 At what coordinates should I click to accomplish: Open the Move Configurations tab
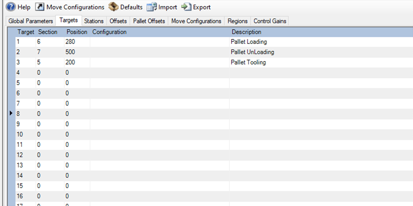coord(196,21)
